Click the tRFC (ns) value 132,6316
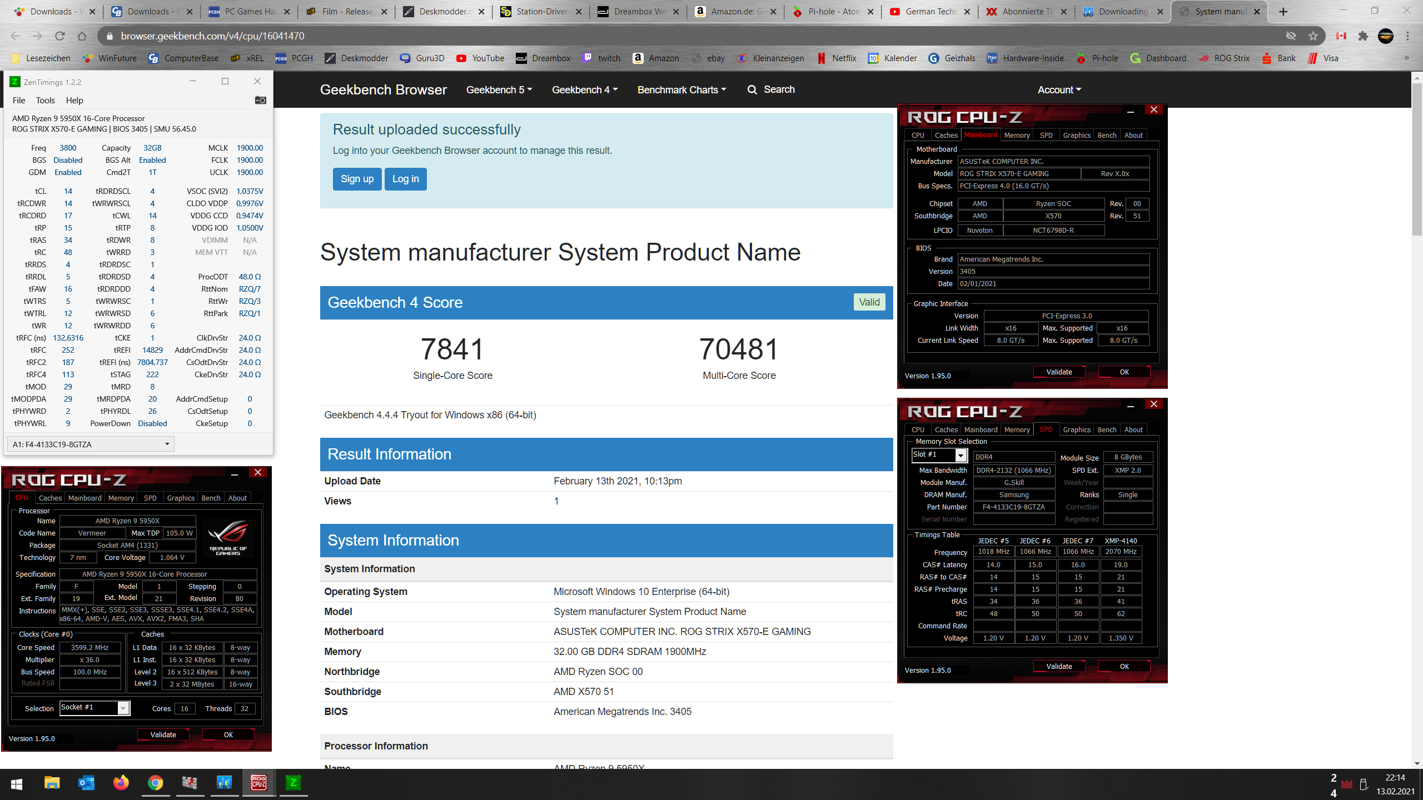The width and height of the screenshot is (1423, 800). [x=68, y=338]
